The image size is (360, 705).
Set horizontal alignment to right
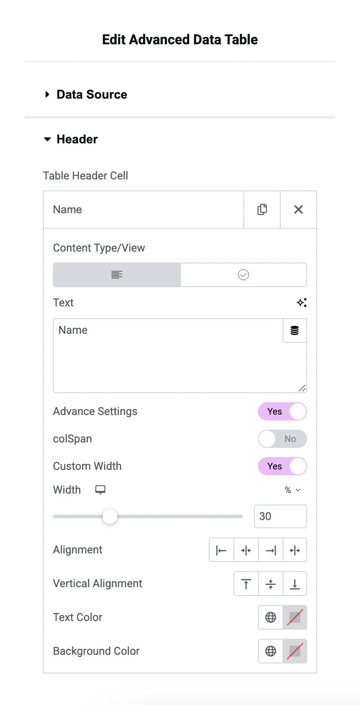[271, 550]
